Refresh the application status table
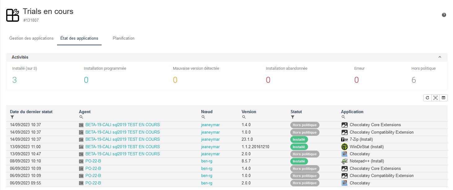This screenshot has height=190, width=453. tap(427, 98)
